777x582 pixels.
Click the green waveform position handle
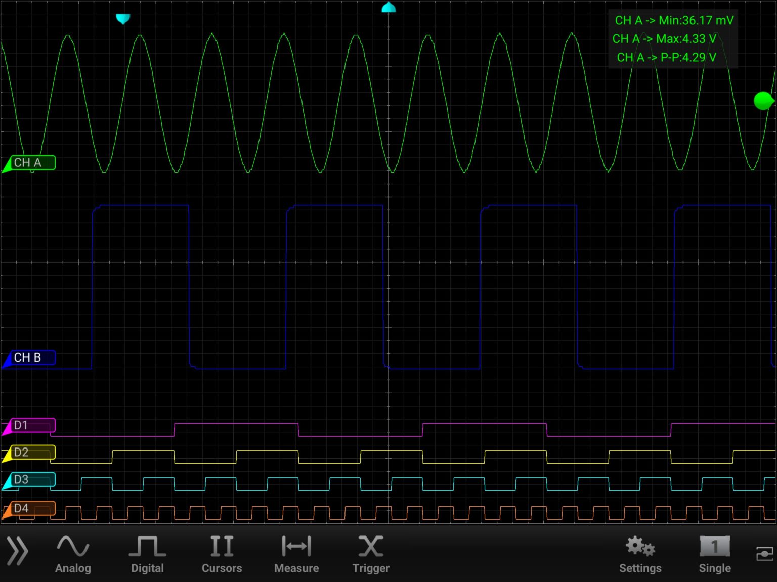pos(763,101)
